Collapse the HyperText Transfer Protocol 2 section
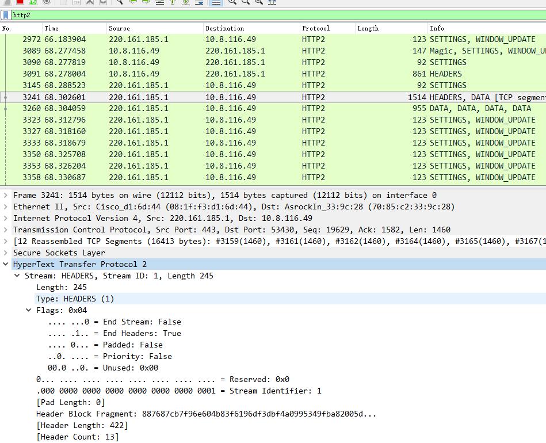 (6, 264)
